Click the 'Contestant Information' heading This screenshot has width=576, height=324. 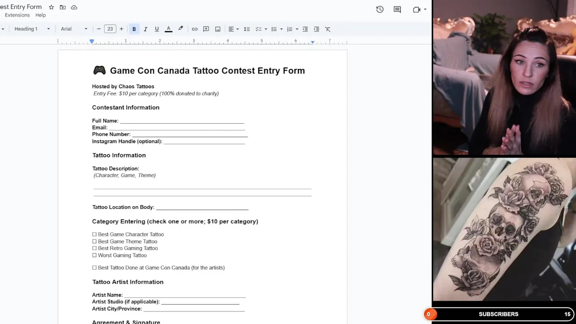tap(126, 108)
